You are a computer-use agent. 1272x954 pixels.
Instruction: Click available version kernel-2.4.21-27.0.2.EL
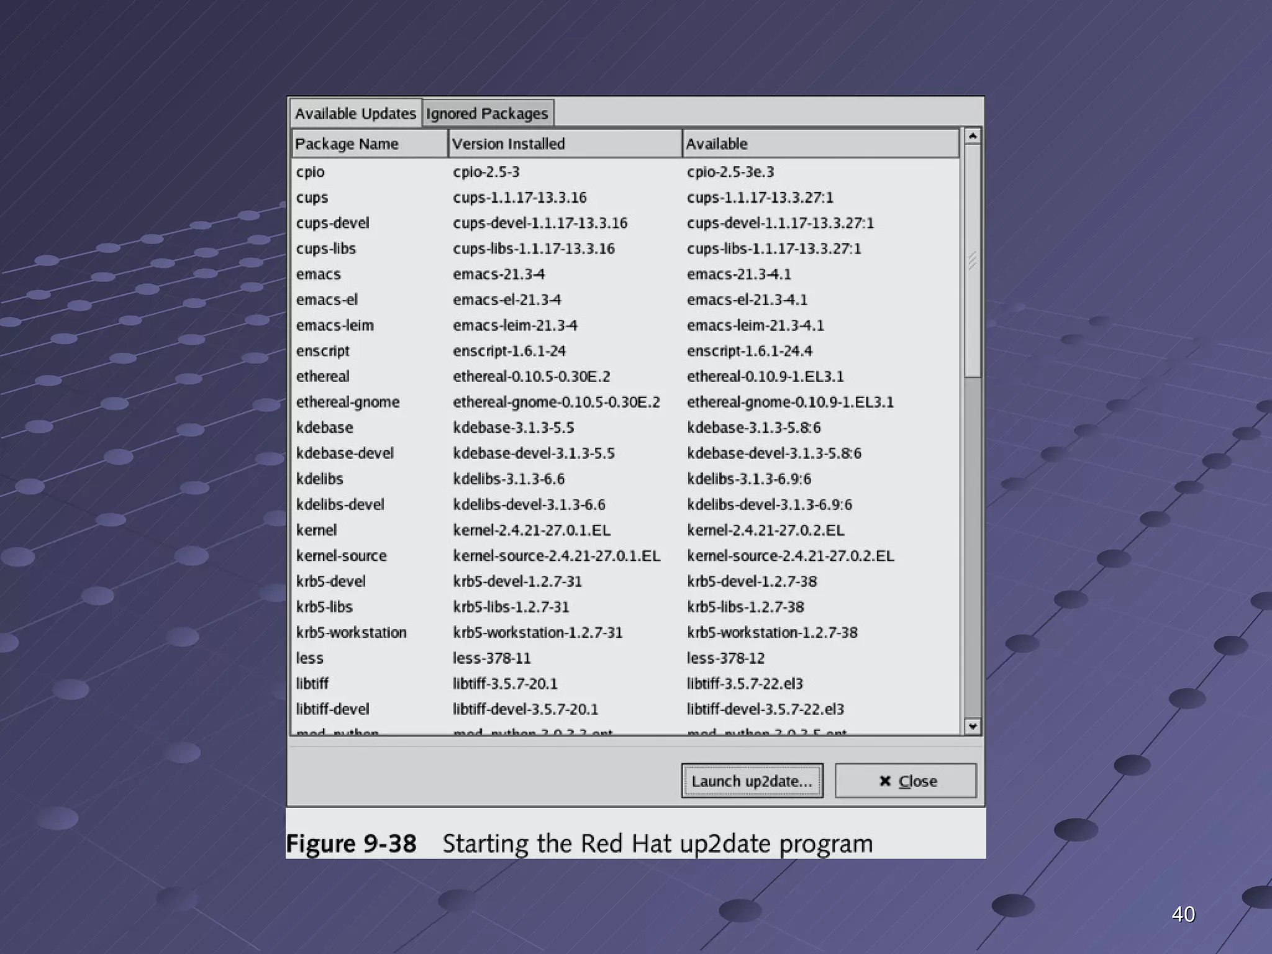[x=766, y=530]
